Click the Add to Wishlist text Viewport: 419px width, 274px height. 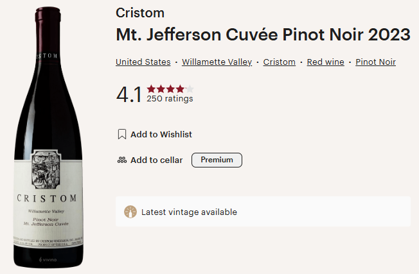click(x=161, y=135)
